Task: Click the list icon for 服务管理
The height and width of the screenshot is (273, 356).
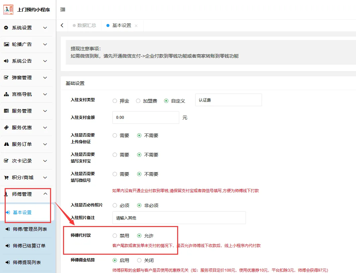Action: pyautogui.click(x=6, y=111)
